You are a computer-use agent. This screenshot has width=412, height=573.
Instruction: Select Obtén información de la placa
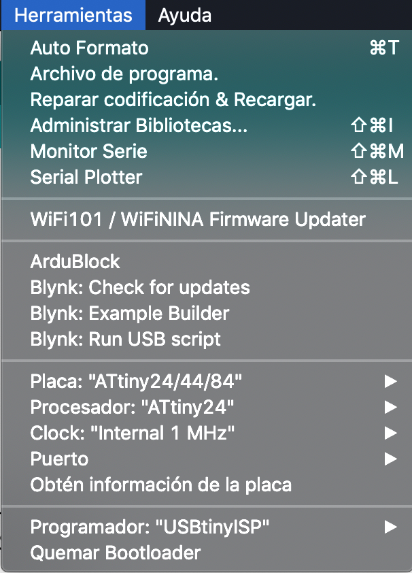[x=207, y=485]
